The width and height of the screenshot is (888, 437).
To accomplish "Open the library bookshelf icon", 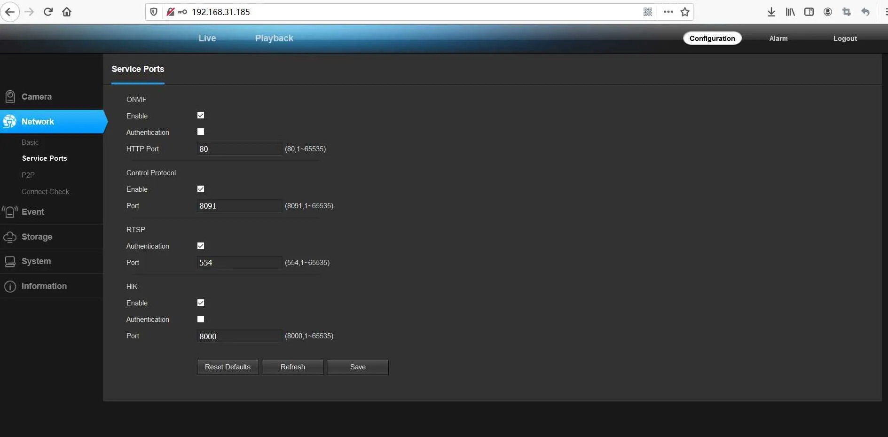I will [790, 12].
